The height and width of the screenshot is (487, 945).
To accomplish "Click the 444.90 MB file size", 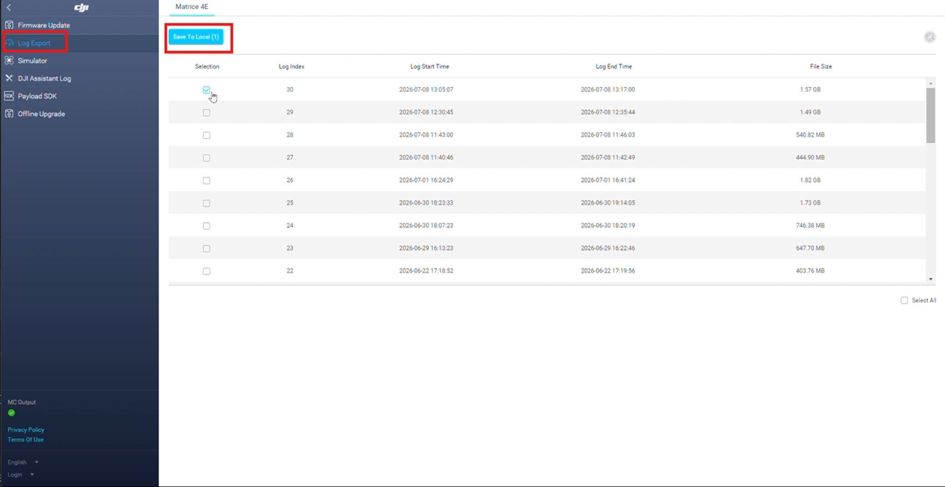I will coord(810,158).
